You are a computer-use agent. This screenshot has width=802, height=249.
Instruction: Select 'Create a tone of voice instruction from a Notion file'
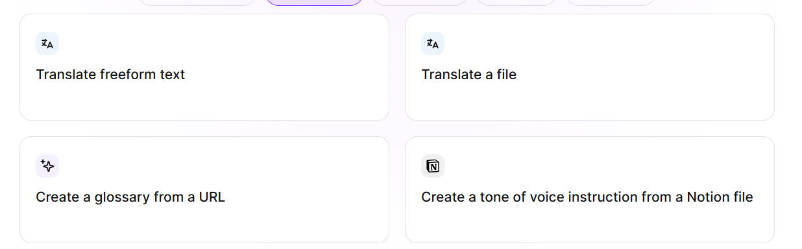587,197
